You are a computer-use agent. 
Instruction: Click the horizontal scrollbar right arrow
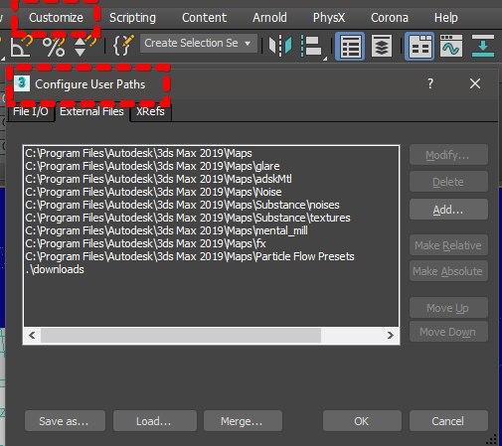(x=391, y=335)
